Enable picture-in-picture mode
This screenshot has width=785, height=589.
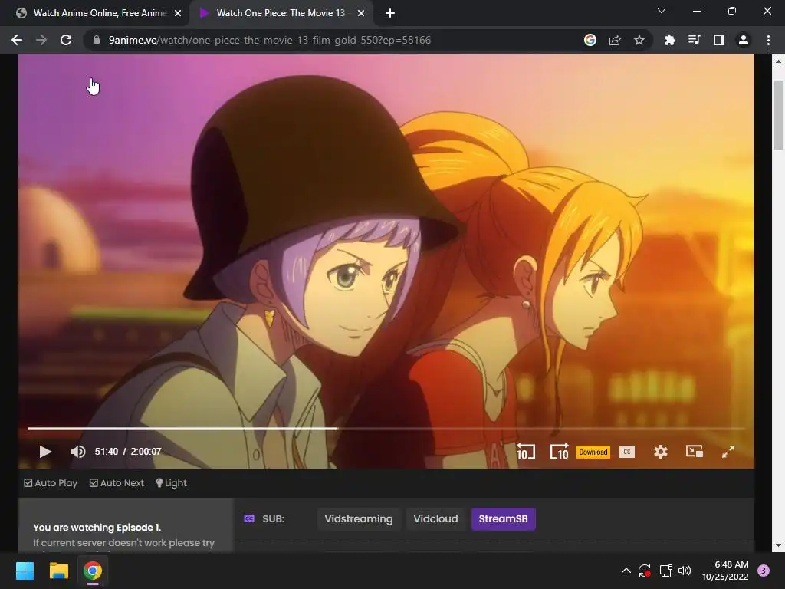695,452
